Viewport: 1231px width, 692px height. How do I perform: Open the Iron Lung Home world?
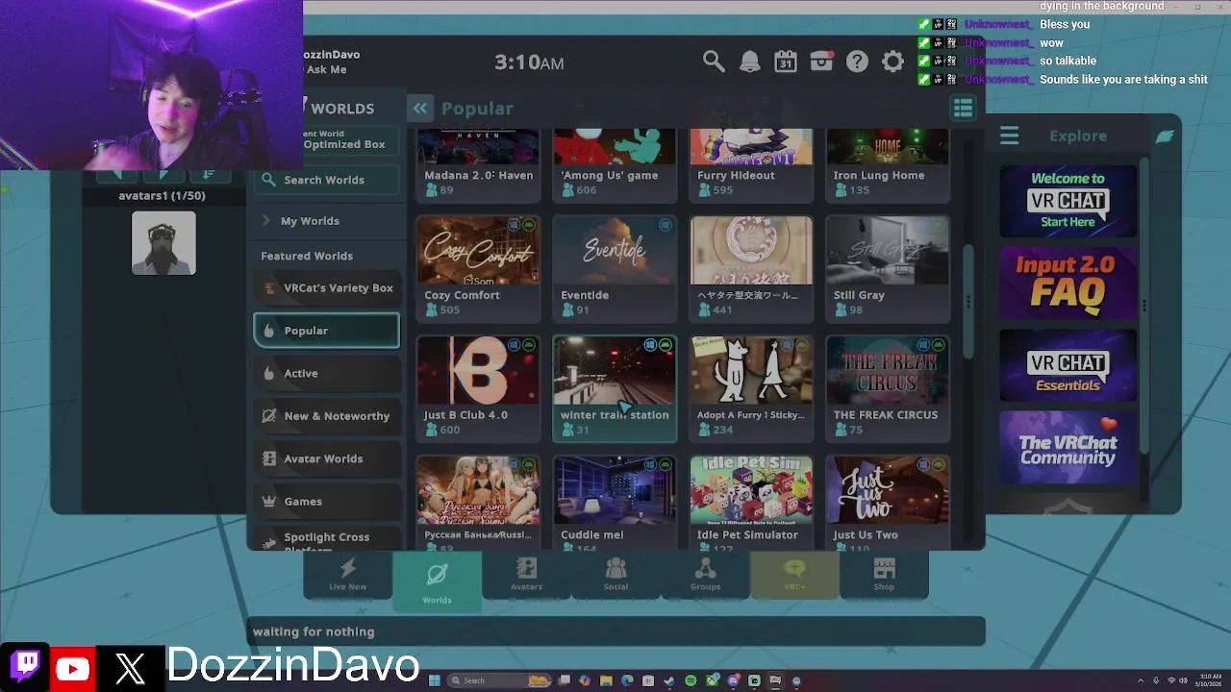pos(888,164)
